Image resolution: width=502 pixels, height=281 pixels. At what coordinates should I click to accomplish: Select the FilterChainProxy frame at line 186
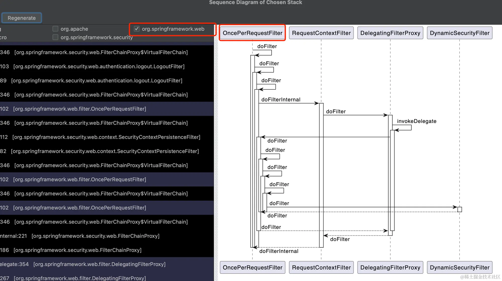point(77,250)
